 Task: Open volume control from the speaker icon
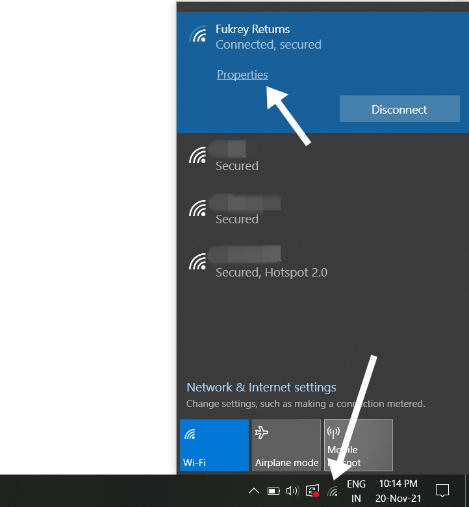(x=292, y=491)
